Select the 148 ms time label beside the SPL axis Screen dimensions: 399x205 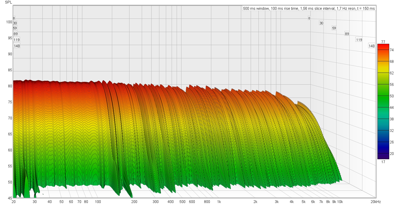pyautogui.click(x=17, y=46)
